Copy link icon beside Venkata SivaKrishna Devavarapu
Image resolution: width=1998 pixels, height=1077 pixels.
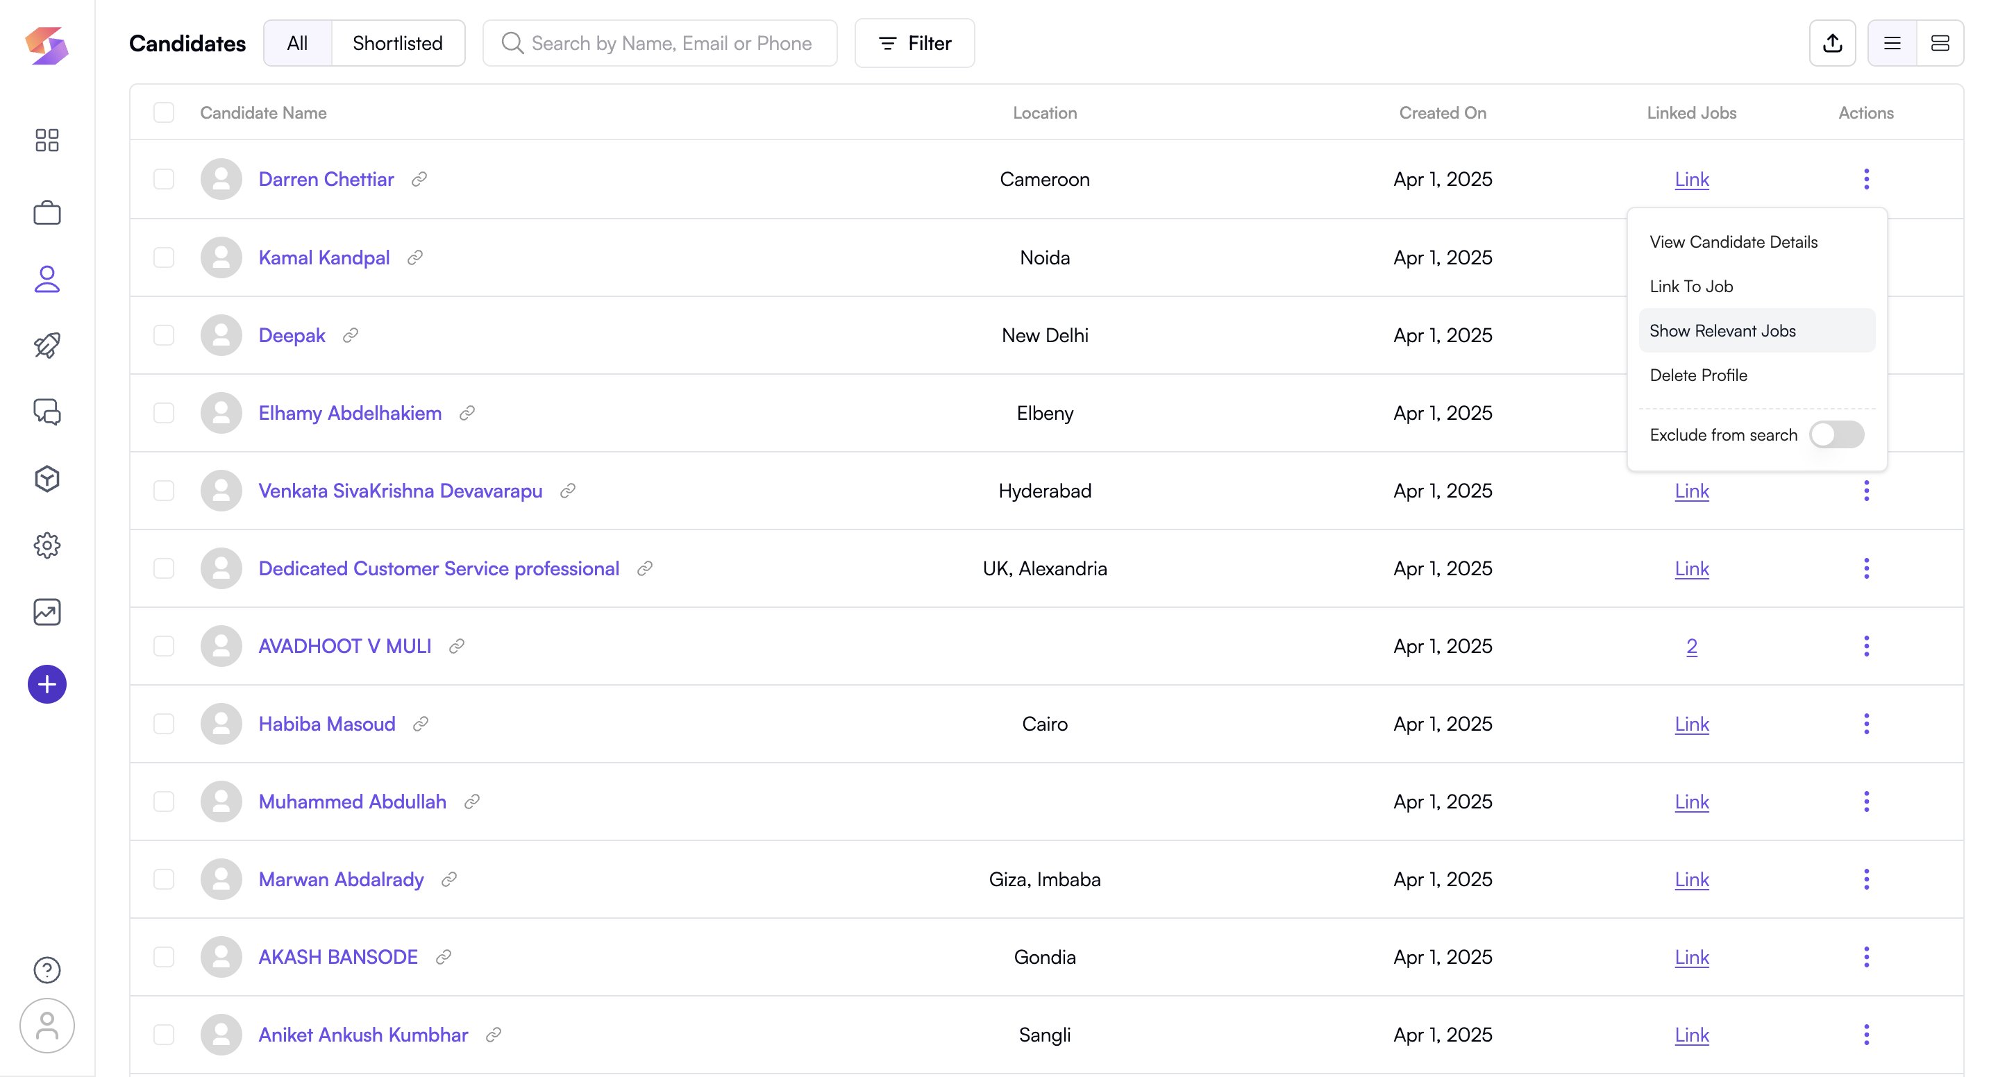[x=568, y=491]
